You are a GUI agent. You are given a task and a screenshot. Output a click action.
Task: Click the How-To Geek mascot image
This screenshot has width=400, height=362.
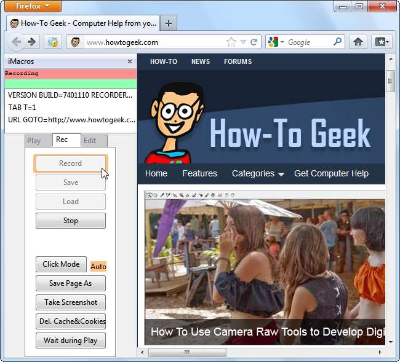tap(174, 122)
